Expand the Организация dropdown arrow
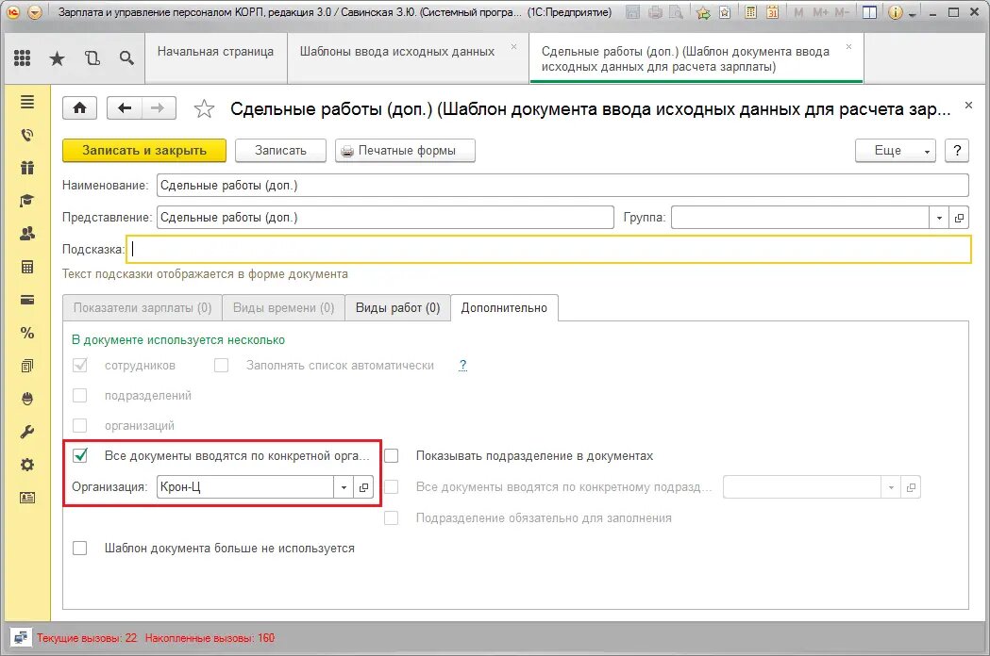 (344, 487)
